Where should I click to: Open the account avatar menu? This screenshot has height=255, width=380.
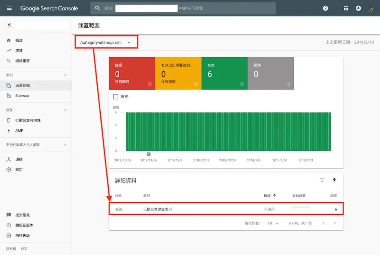371,9
